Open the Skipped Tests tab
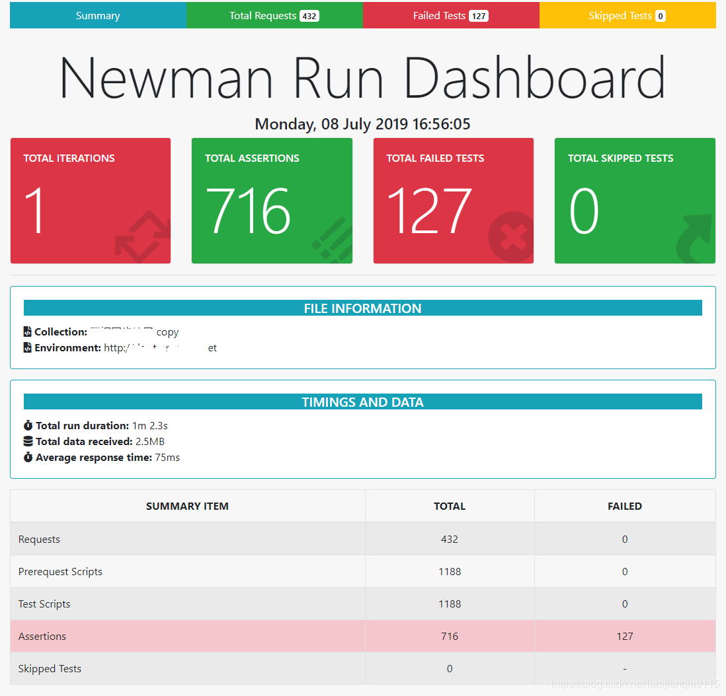Image resolution: width=726 pixels, height=696 pixels. 627,15
